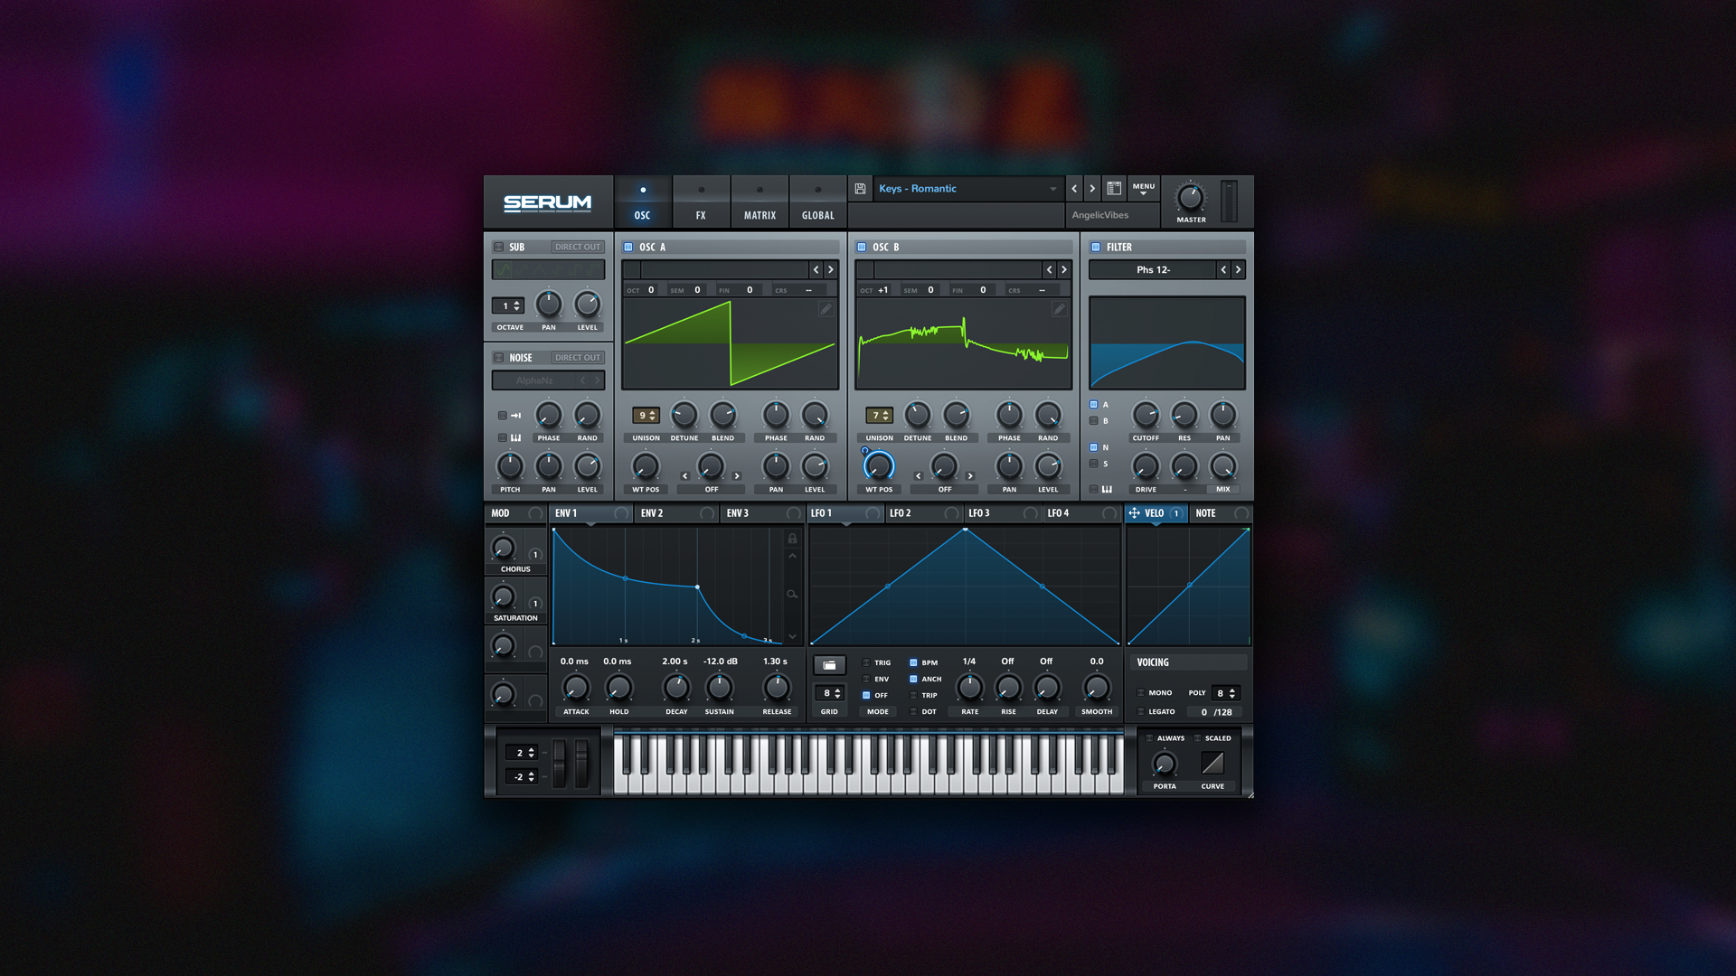Screen dimensions: 1736x976
Task: Toggle filter routing for noise N
Action: [x=1094, y=447]
